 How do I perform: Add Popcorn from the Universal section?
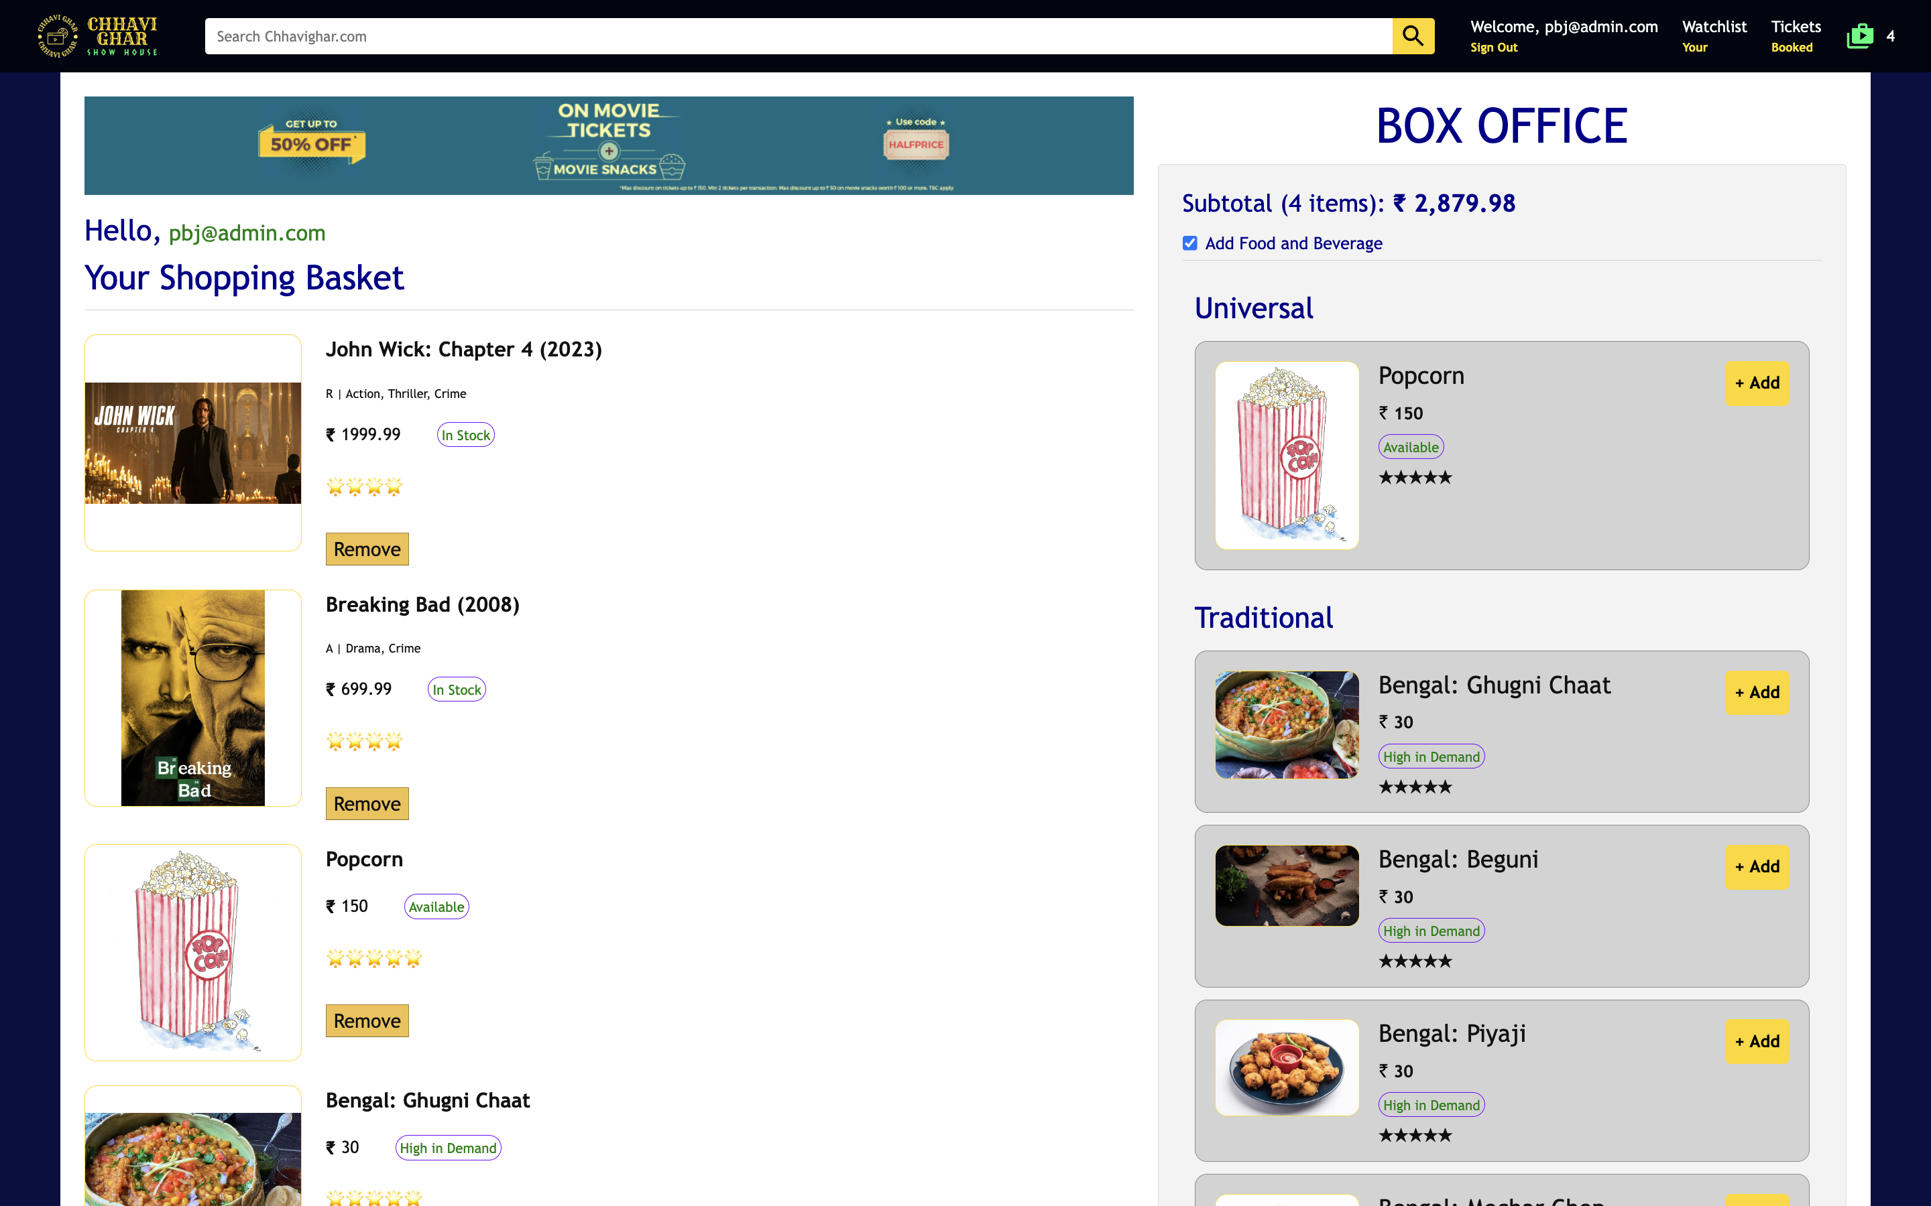click(1756, 384)
